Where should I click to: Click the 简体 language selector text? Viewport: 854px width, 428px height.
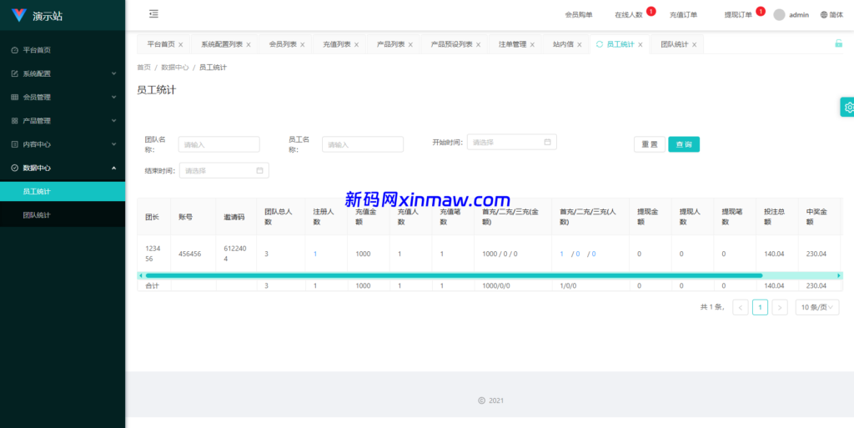pos(836,15)
